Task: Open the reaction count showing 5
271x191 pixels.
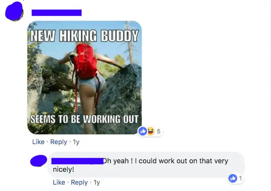Action: pos(159,131)
